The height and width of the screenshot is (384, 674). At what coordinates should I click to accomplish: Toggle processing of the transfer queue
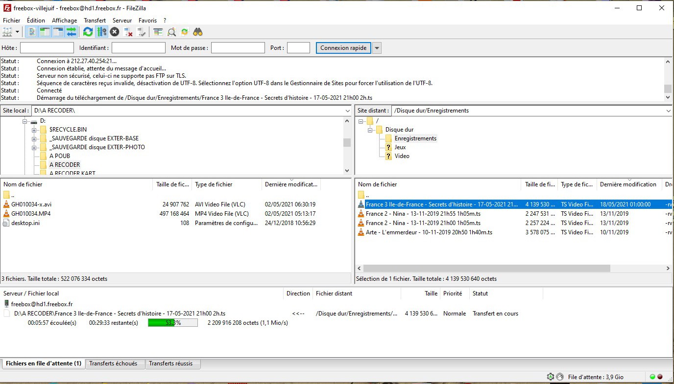(x=101, y=32)
